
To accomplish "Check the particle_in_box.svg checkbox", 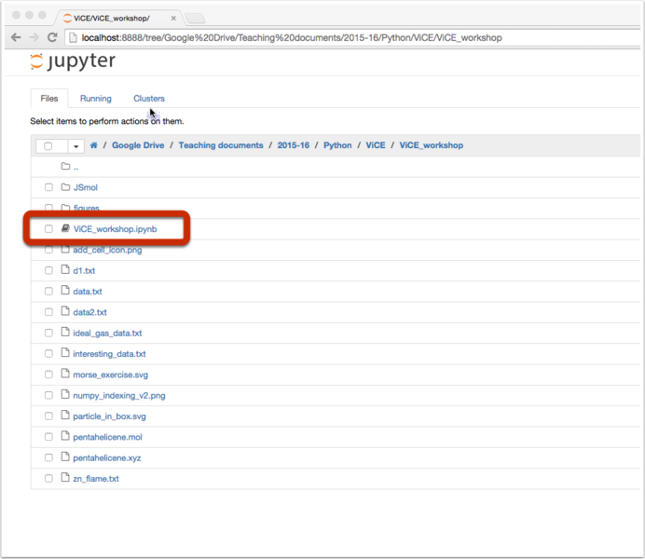I will (48, 416).
